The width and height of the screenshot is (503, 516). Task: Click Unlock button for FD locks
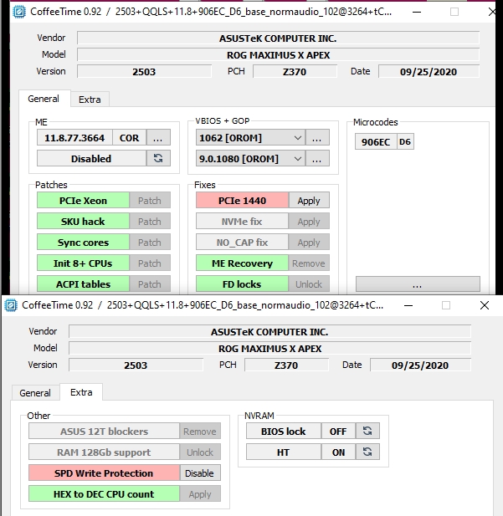tap(309, 284)
